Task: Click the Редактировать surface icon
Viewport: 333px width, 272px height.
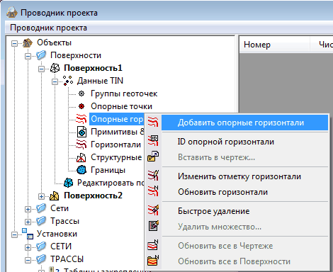Action: tap(68, 183)
